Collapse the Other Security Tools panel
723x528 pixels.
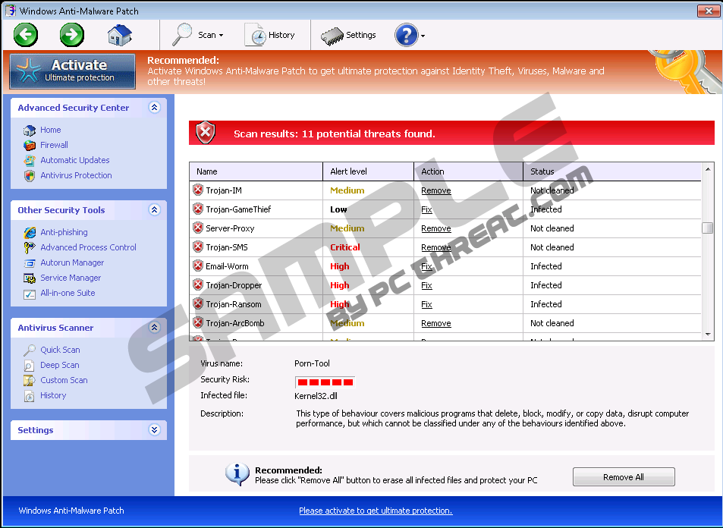[x=155, y=210]
